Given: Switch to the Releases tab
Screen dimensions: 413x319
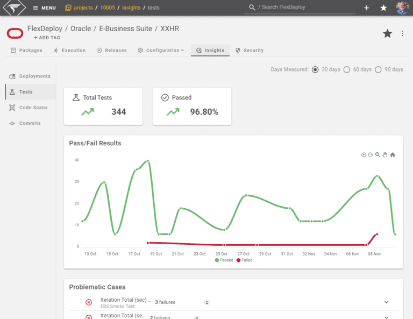Looking at the screenshot, I should point(112,51).
